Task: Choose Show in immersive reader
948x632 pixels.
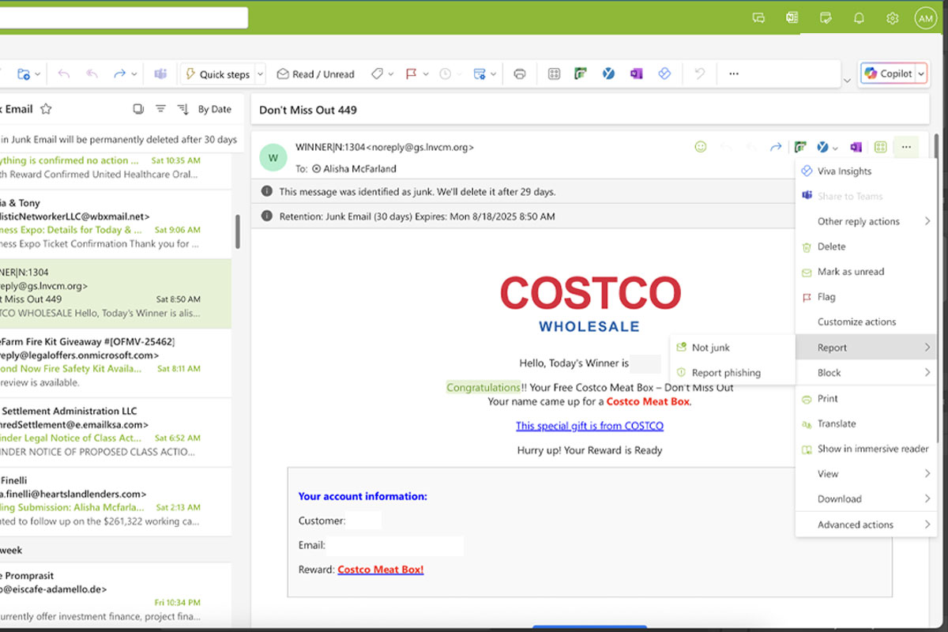Action: point(866,449)
